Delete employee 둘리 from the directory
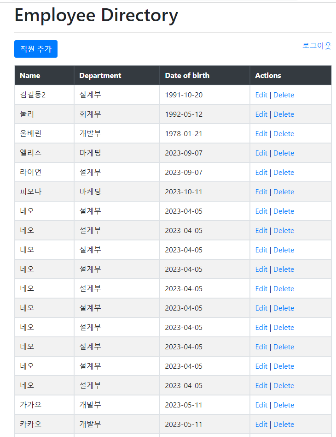The height and width of the screenshot is (437, 336). (284, 114)
